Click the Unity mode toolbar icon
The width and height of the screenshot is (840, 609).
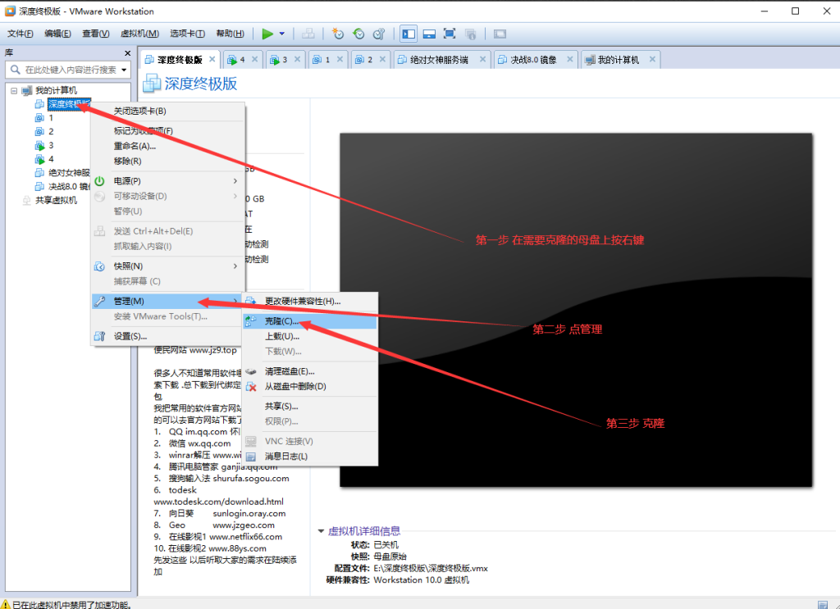(470, 34)
